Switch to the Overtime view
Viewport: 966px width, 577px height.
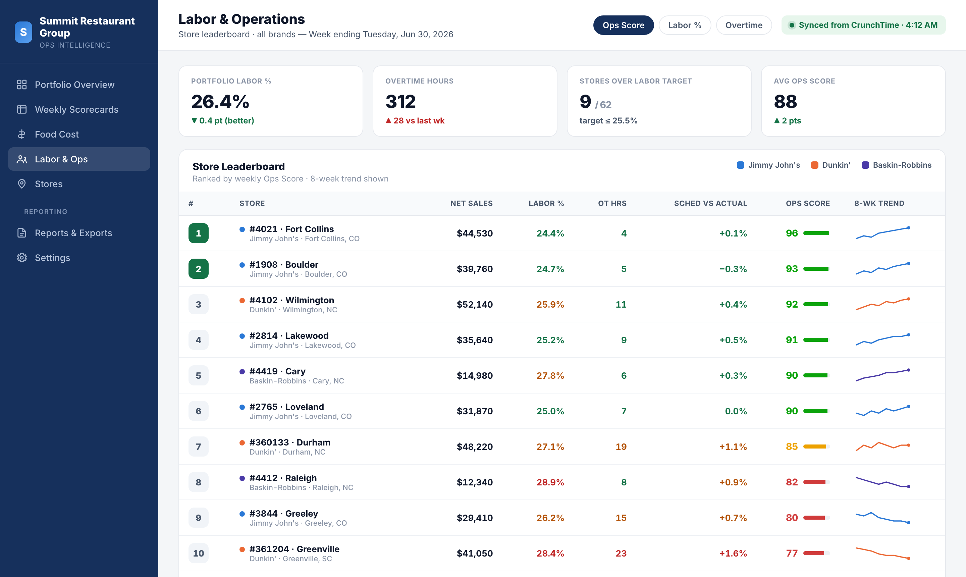click(744, 25)
